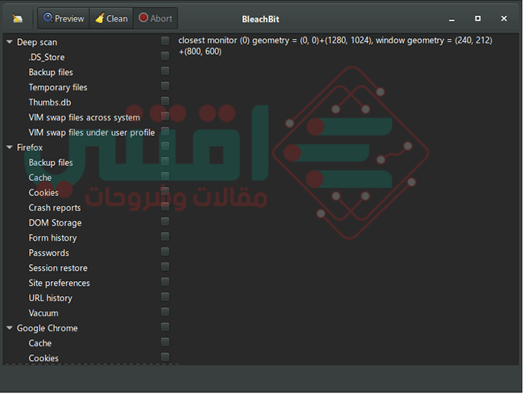Click the Preview magnifier button
The height and width of the screenshot is (394, 523).
point(64,19)
